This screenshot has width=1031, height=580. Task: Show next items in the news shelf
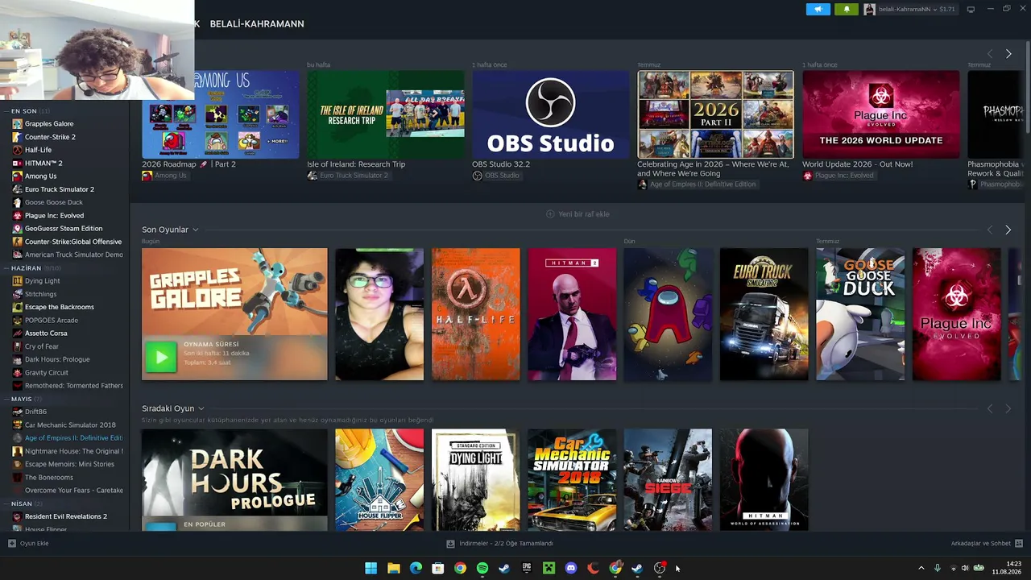1008,54
